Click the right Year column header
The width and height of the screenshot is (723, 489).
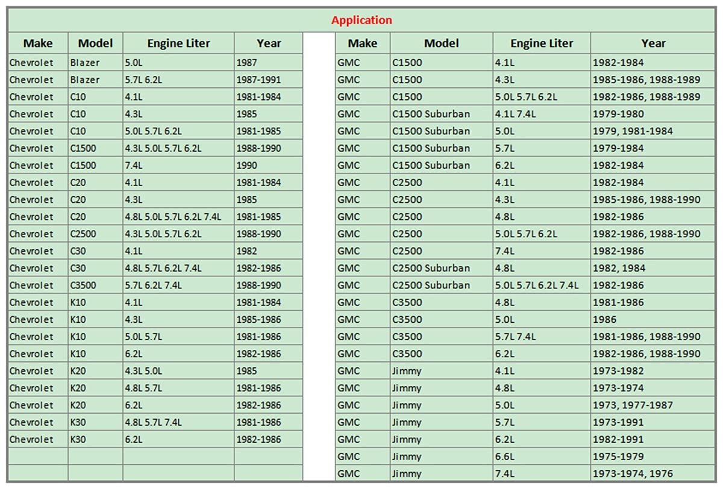653,43
